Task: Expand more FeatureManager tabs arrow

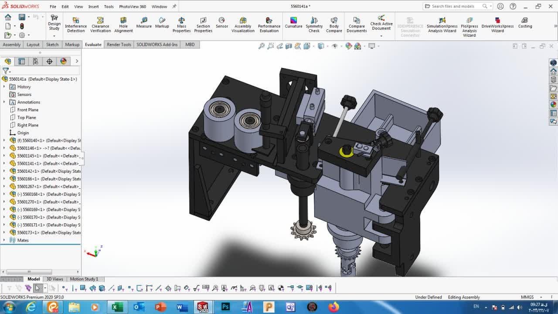Action: pos(77,61)
